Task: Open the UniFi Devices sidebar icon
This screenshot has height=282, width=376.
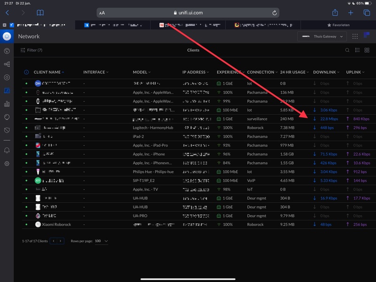Action: coord(7,77)
